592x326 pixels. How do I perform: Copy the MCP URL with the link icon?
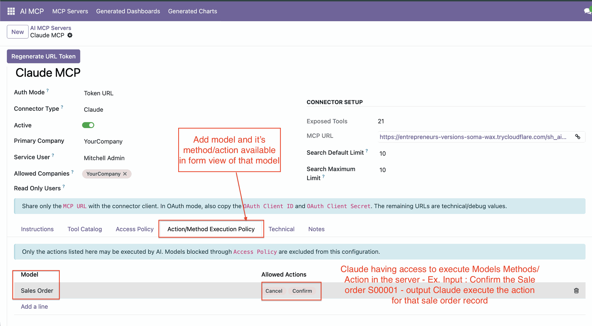[578, 137]
